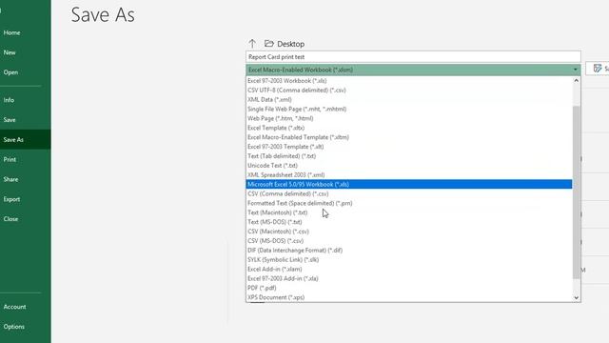Open the Home backstage page

[x=26, y=32]
